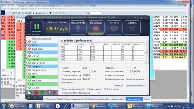Viewport: 194px width, 109px height.
Task: Open the Отчеты eye section
Action: (114, 28)
